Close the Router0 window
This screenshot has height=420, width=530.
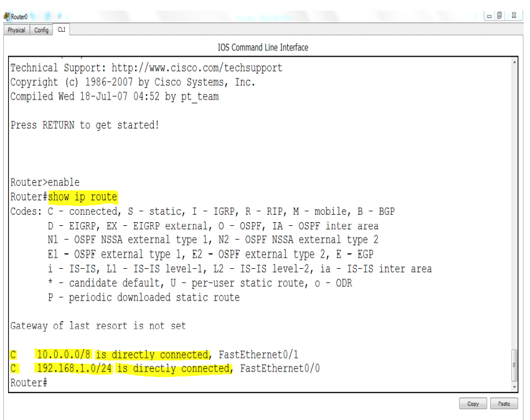[514, 16]
